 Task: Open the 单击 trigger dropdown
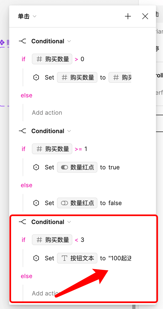coord(27,16)
